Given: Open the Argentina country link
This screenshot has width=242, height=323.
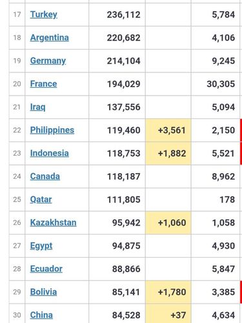Looking at the screenshot, I should tap(50, 37).
